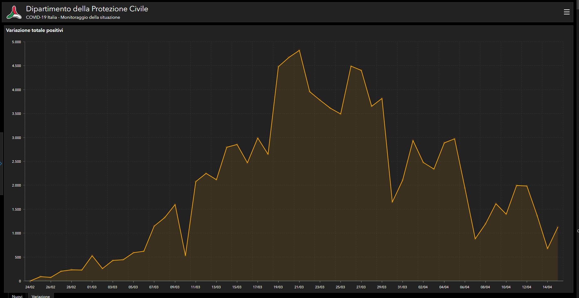Click the 2.000 y-axis label
The width and height of the screenshot is (579, 298).
(x=16, y=185)
